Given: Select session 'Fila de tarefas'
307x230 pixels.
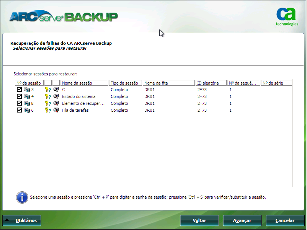Looking at the screenshot, I should coord(75,110).
